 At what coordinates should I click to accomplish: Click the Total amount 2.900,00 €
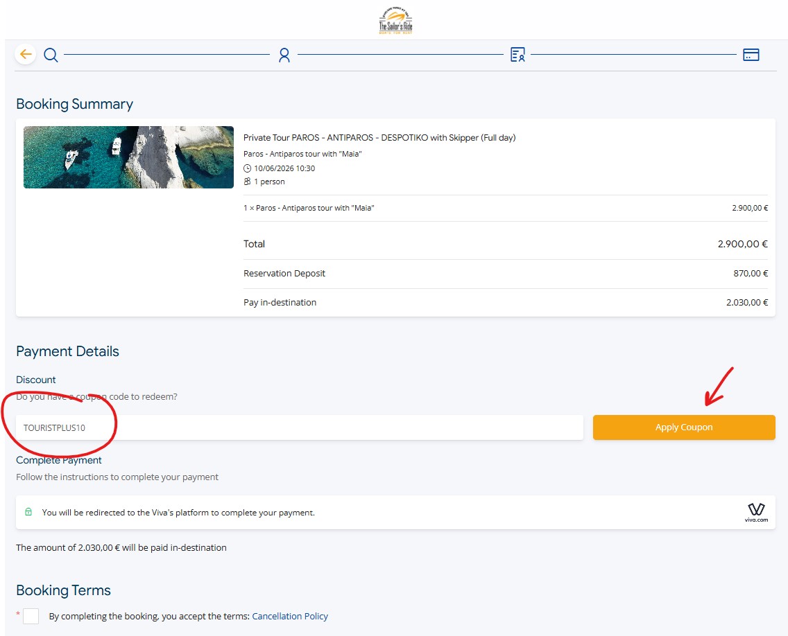[x=742, y=244]
